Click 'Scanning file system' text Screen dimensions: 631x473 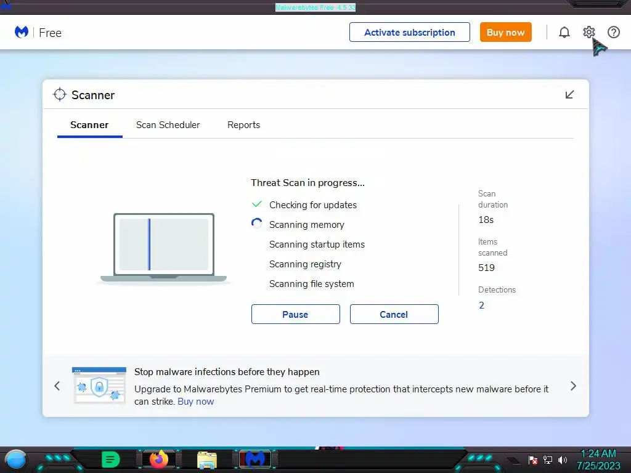pyautogui.click(x=311, y=284)
